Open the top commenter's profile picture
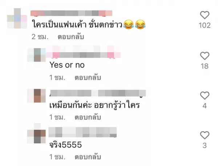 tap(17, 18)
